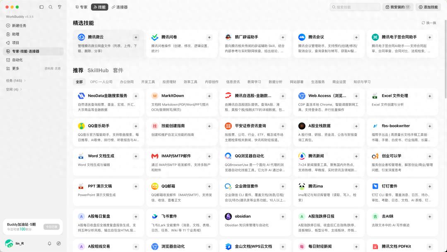
Task: Add the fbs-bookwriter skill with plus icon
Action: tap(430, 126)
